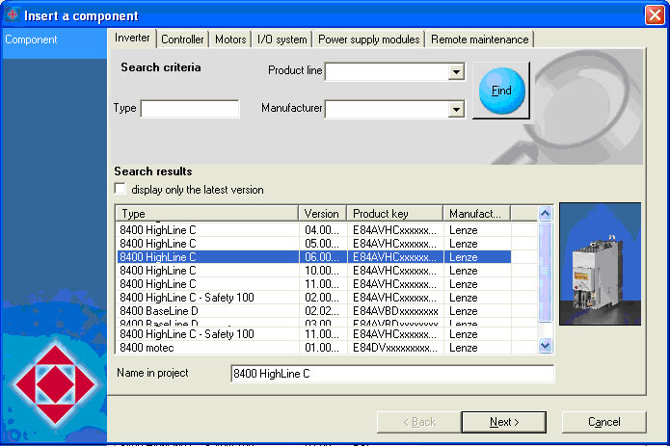Click the title bar application icon
The height and width of the screenshot is (446, 670).
[13, 15]
